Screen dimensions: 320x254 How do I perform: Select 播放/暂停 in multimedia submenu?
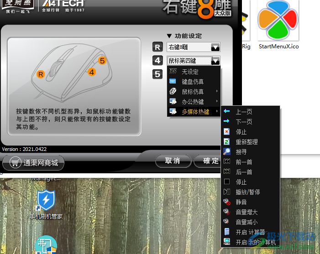251,192
